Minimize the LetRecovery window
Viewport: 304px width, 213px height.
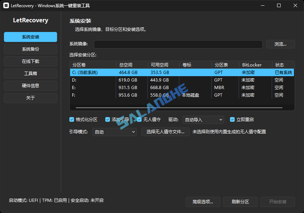pos(263,5)
